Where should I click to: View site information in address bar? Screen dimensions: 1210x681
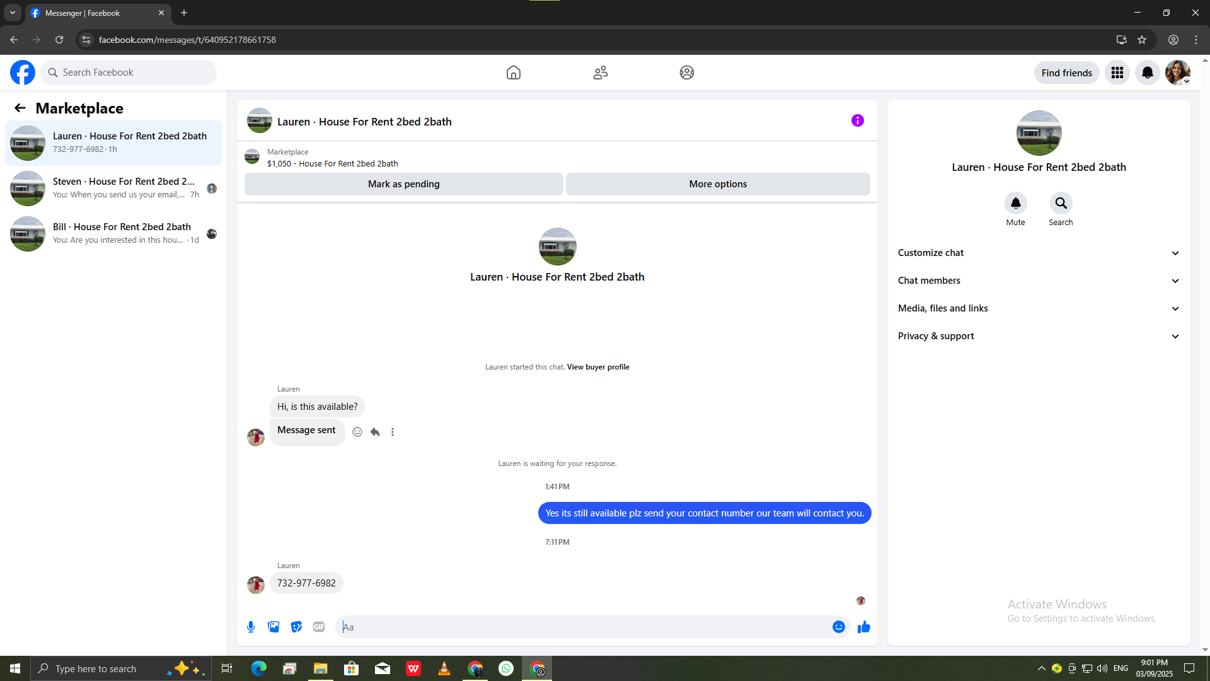86,40
